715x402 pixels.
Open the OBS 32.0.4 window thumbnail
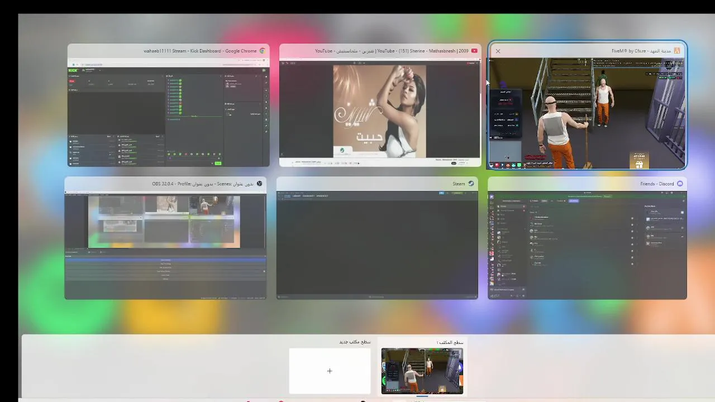coord(165,238)
